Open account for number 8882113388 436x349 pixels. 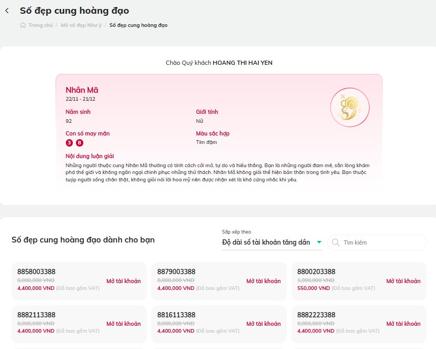click(x=123, y=324)
